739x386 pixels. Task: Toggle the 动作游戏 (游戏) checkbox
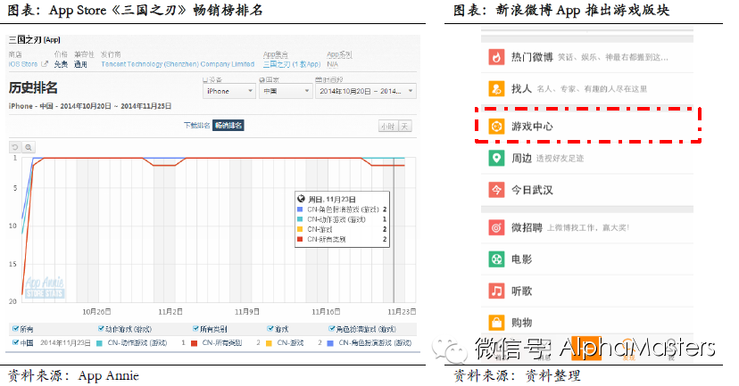coord(101,329)
